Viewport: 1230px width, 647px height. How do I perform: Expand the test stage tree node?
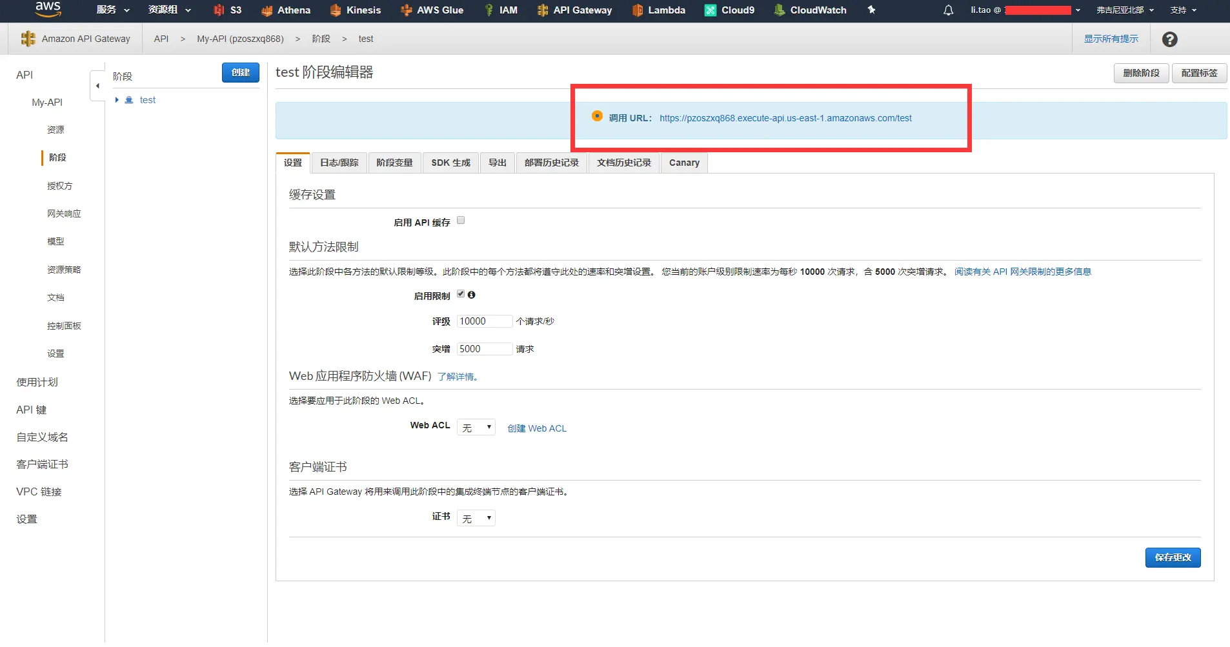point(117,100)
